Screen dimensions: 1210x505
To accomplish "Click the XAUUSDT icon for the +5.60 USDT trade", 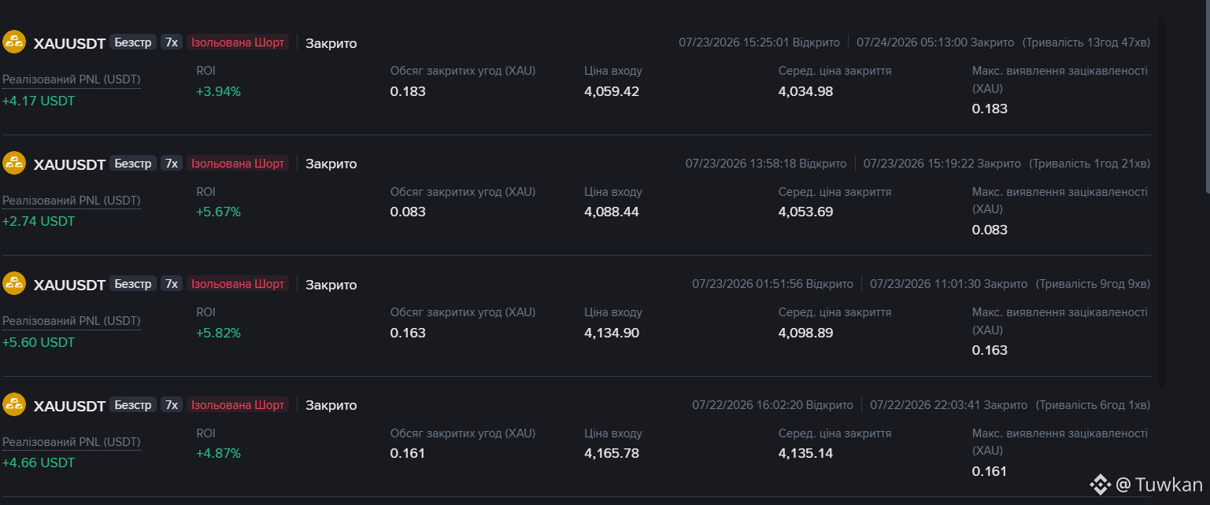I will 14,284.
